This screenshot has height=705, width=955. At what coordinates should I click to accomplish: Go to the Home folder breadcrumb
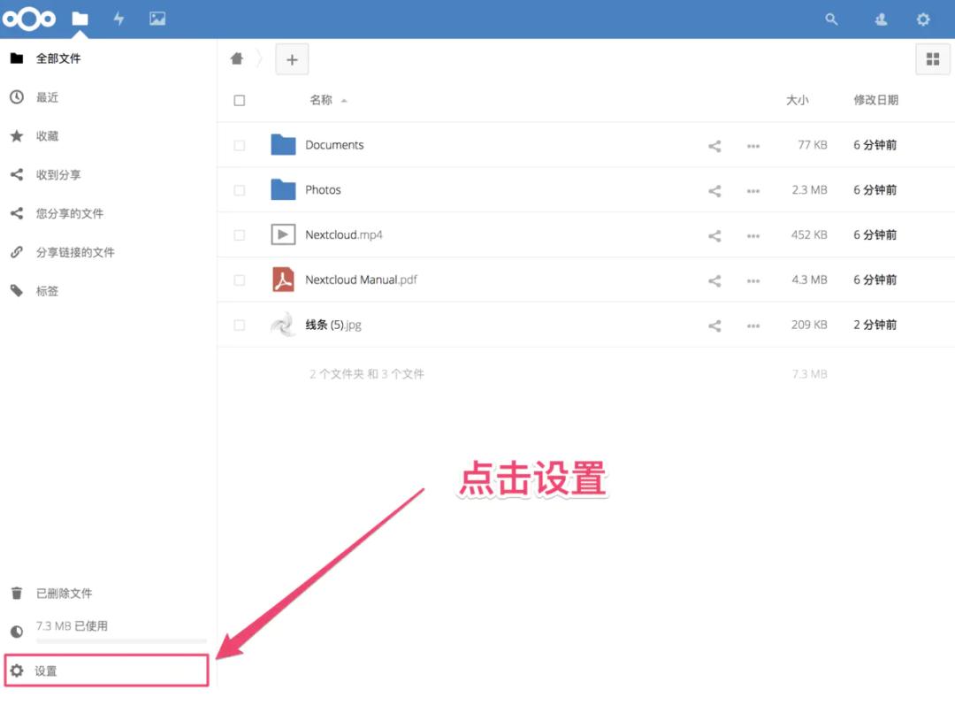[237, 58]
